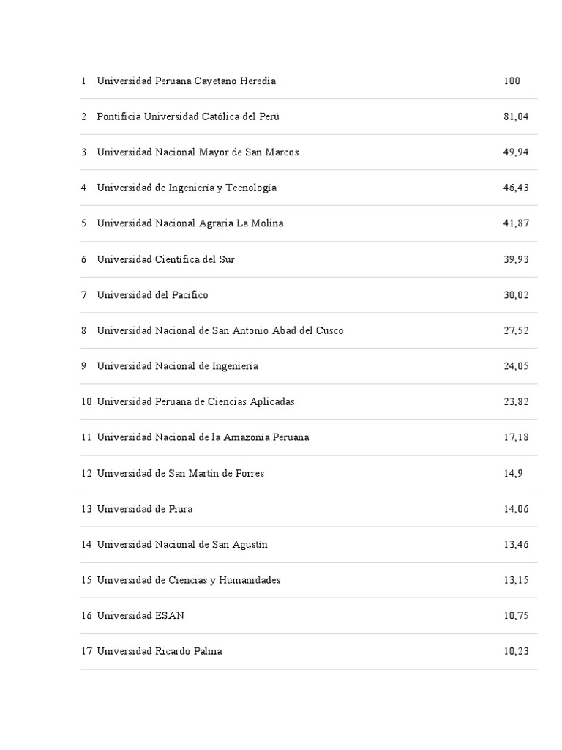The width and height of the screenshot is (562, 750).
Task: Click Universidad Nacional de Ingeniería row
Action: (x=177, y=366)
